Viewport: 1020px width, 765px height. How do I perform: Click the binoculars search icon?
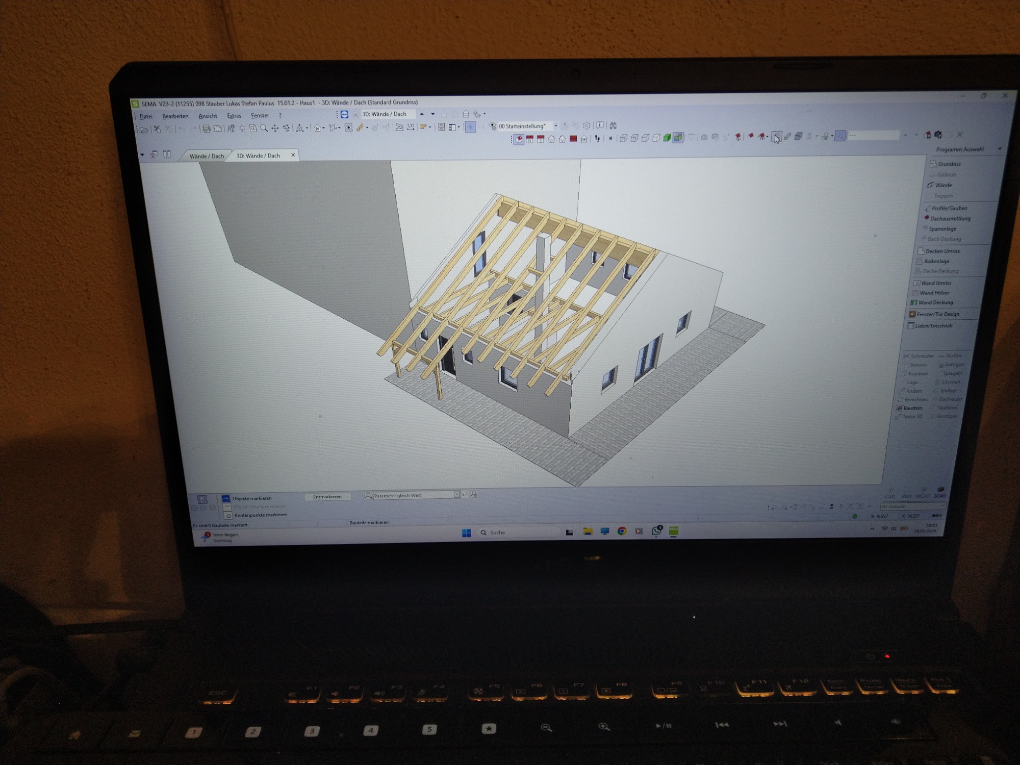click(x=613, y=125)
